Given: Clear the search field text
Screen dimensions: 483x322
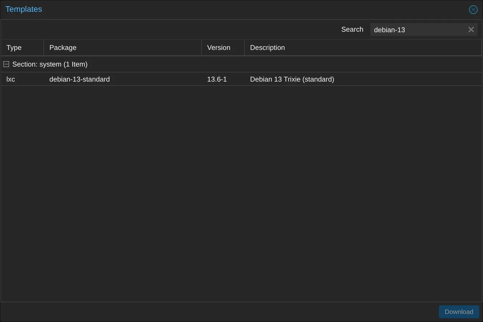Looking at the screenshot, I should pyautogui.click(x=471, y=30).
